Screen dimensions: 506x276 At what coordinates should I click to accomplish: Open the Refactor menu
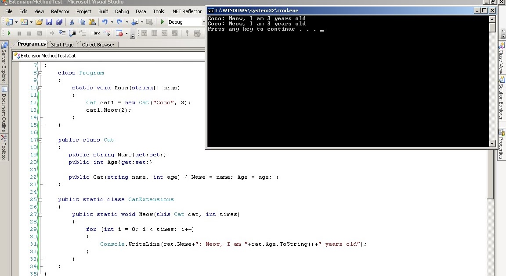point(60,11)
